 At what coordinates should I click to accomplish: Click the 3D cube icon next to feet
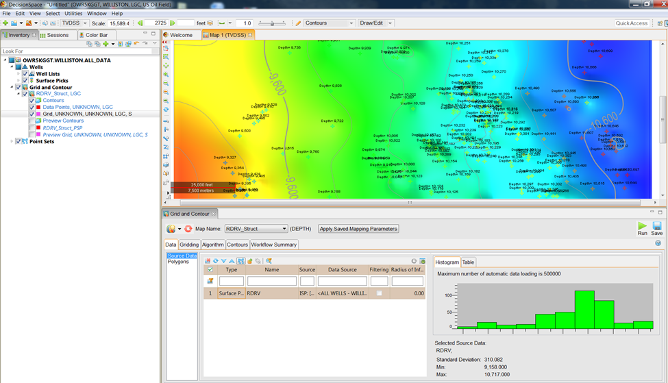210,23
